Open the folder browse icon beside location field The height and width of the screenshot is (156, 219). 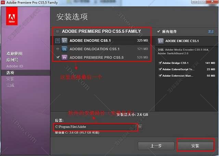pyautogui.click(x=140, y=127)
